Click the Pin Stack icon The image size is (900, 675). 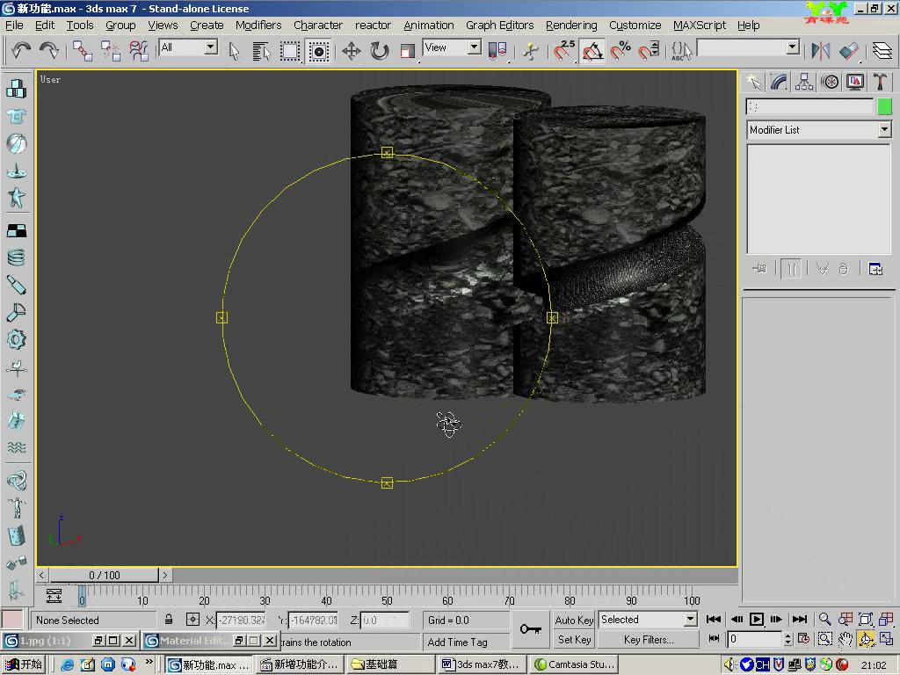(760, 269)
